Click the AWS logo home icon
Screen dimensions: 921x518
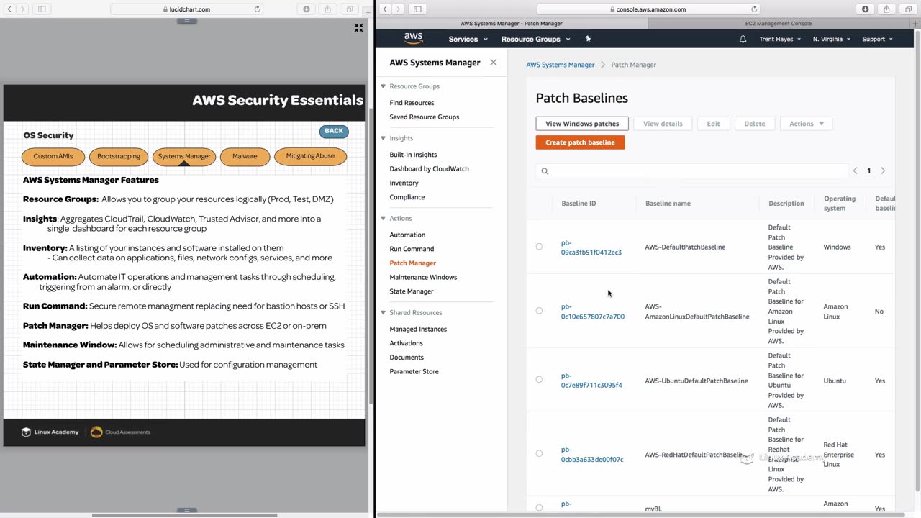pyautogui.click(x=413, y=39)
